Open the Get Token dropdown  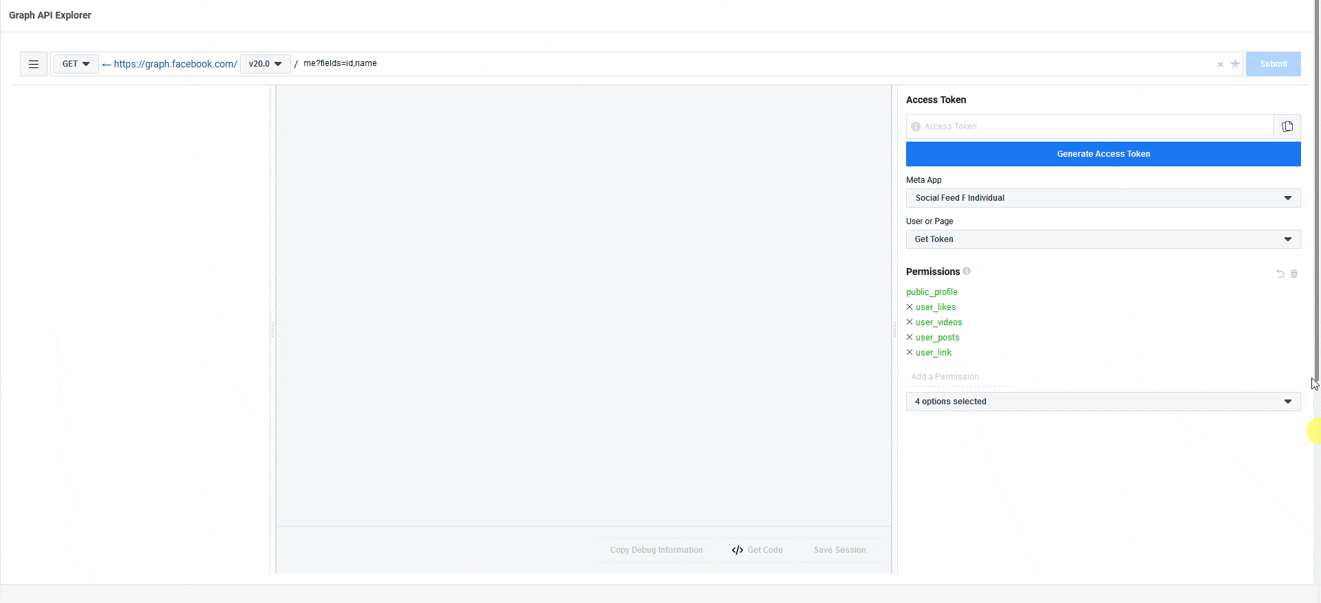point(1103,239)
